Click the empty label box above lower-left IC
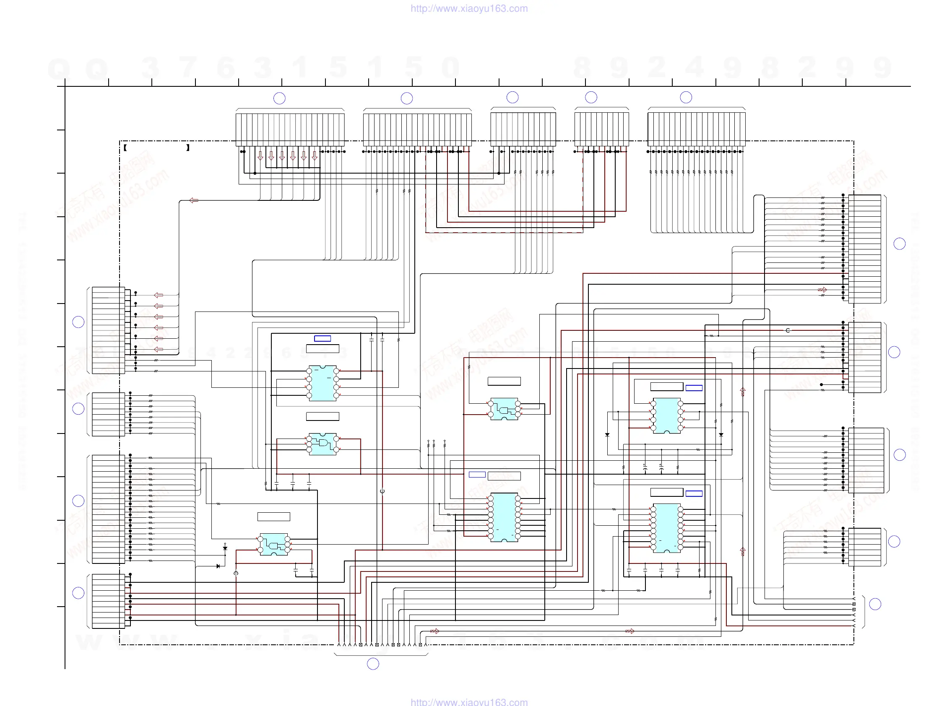 (x=274, y=517)
